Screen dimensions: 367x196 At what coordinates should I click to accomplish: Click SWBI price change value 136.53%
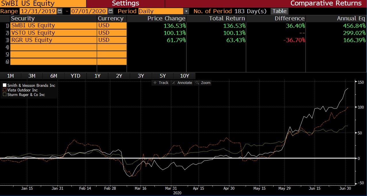175,26
